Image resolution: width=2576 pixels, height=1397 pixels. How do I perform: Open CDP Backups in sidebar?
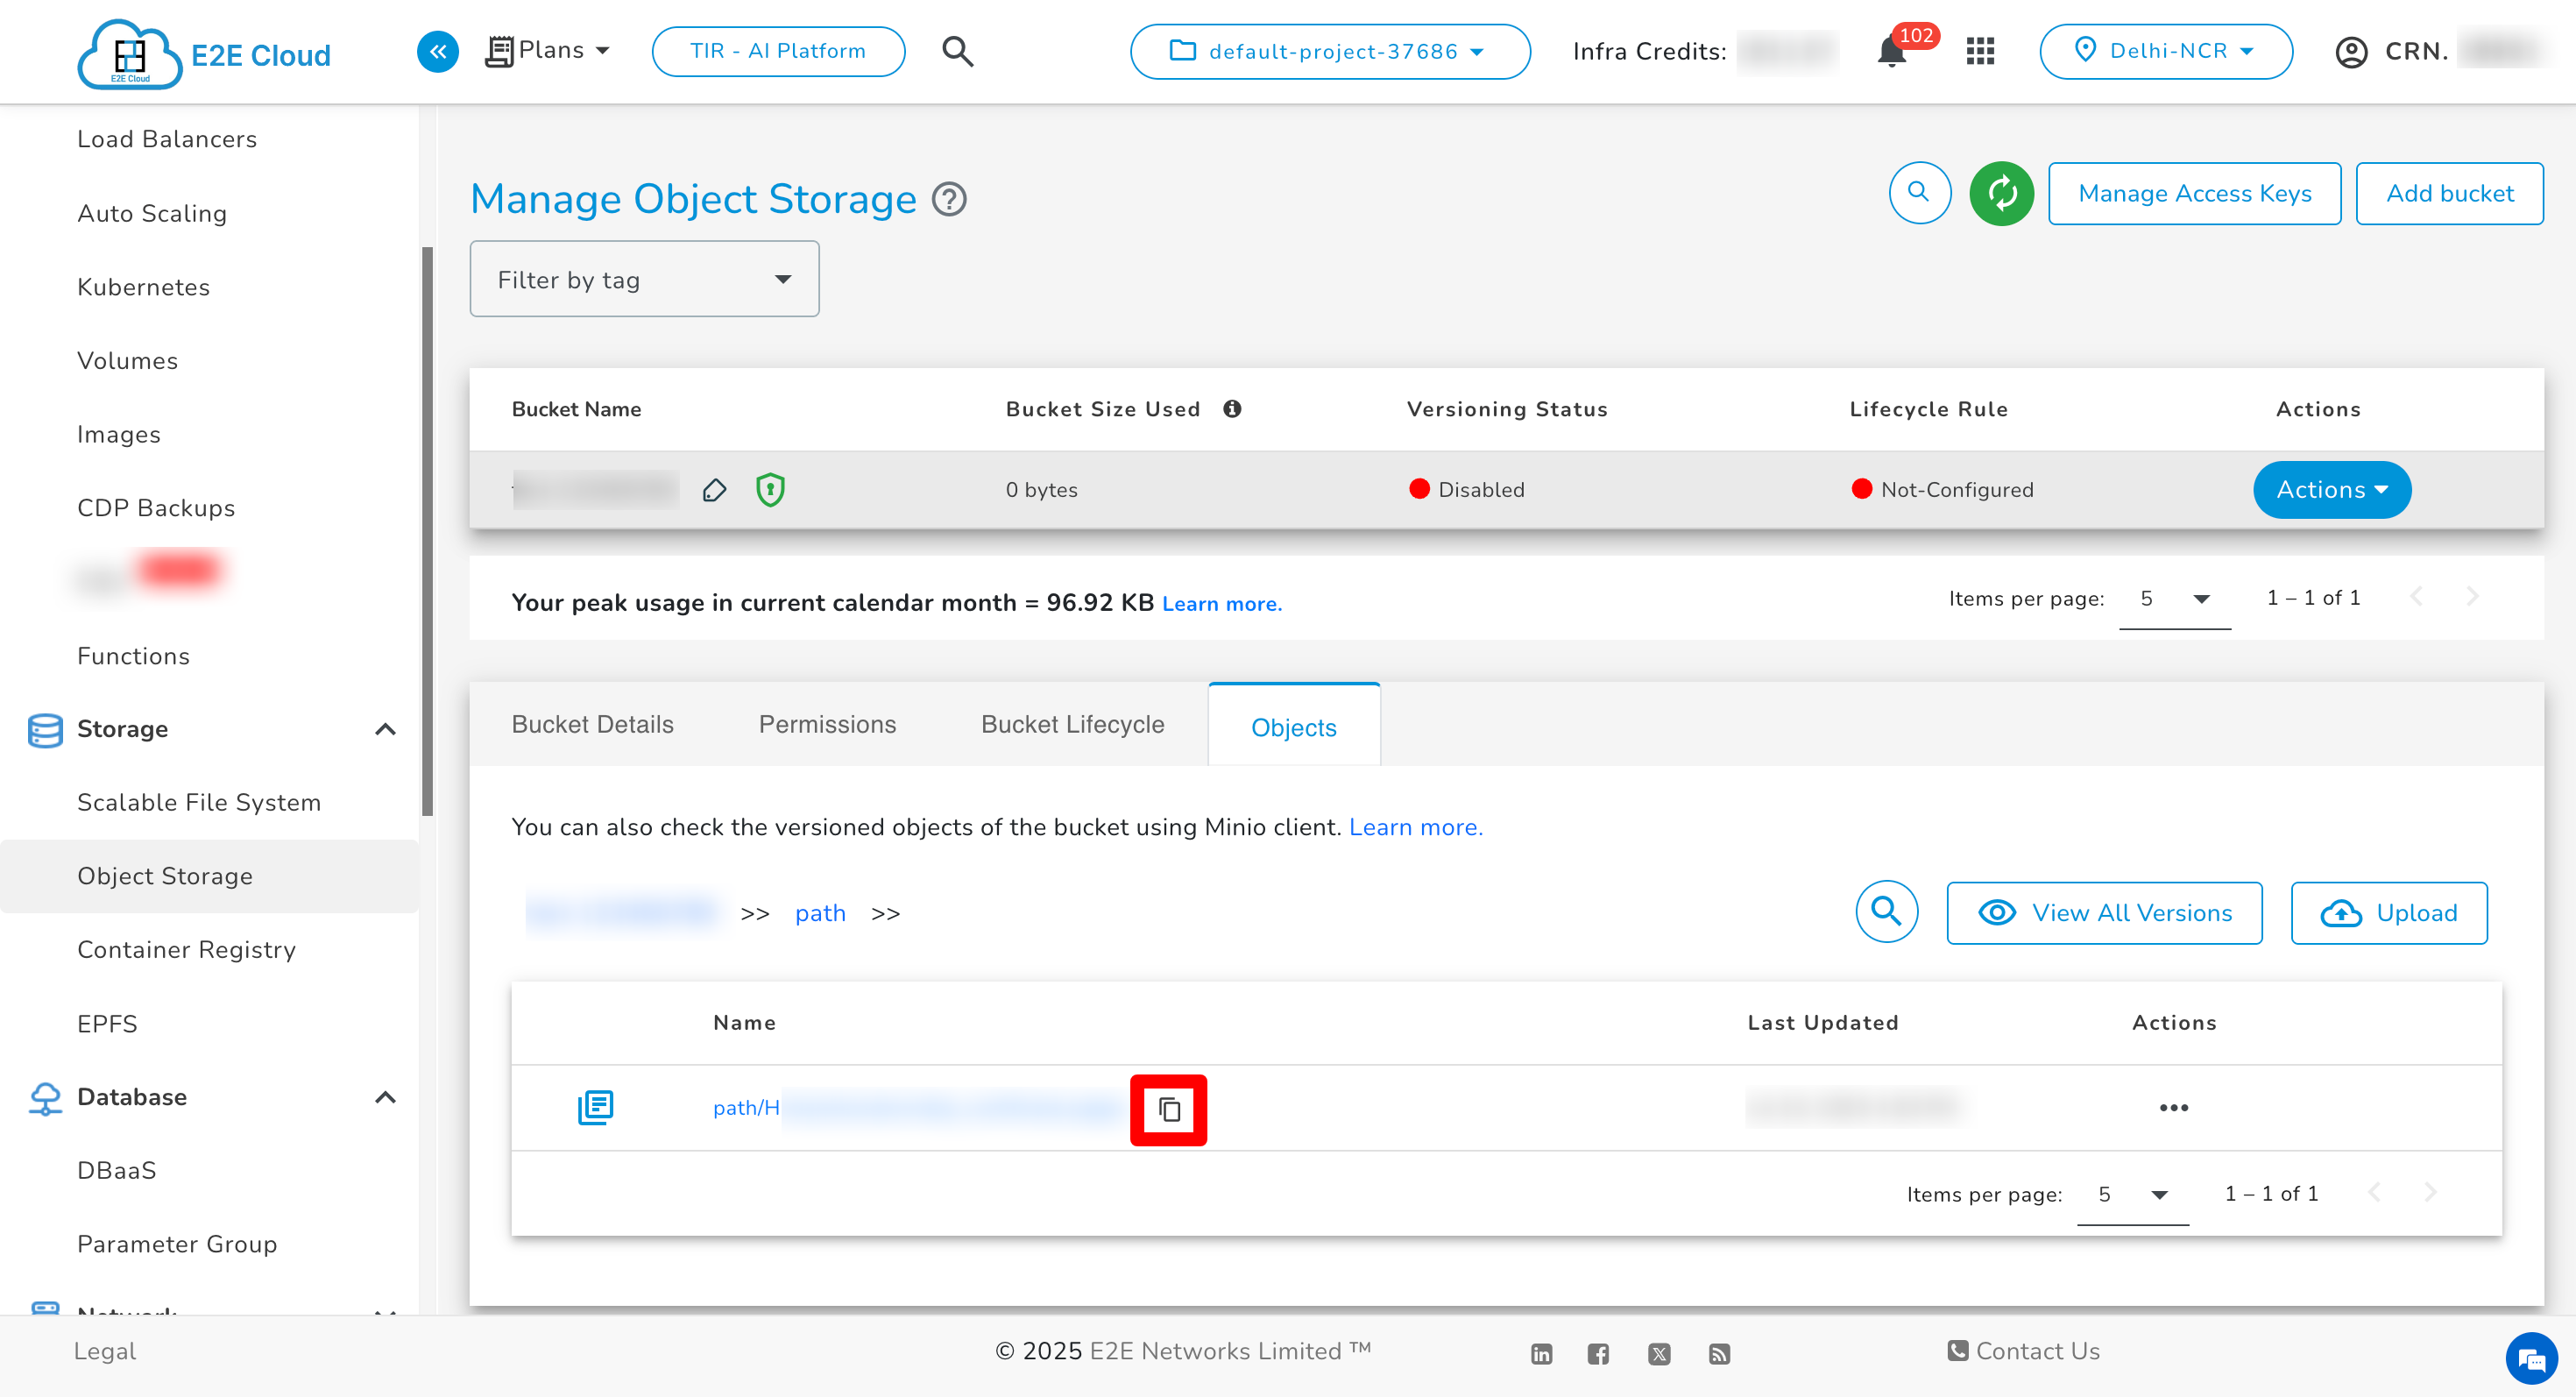click(156, 507)
